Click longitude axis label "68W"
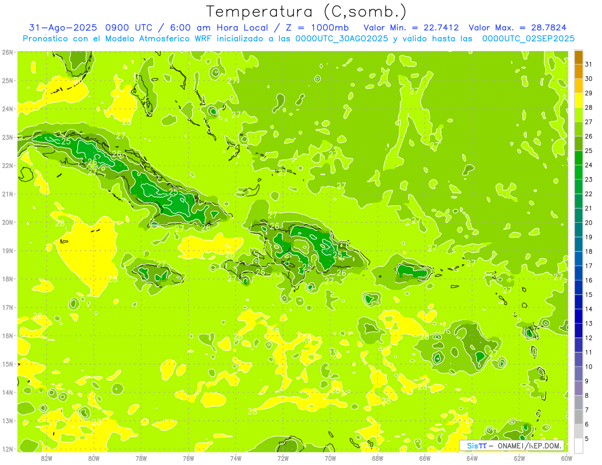602x465 pixels. 377,458
